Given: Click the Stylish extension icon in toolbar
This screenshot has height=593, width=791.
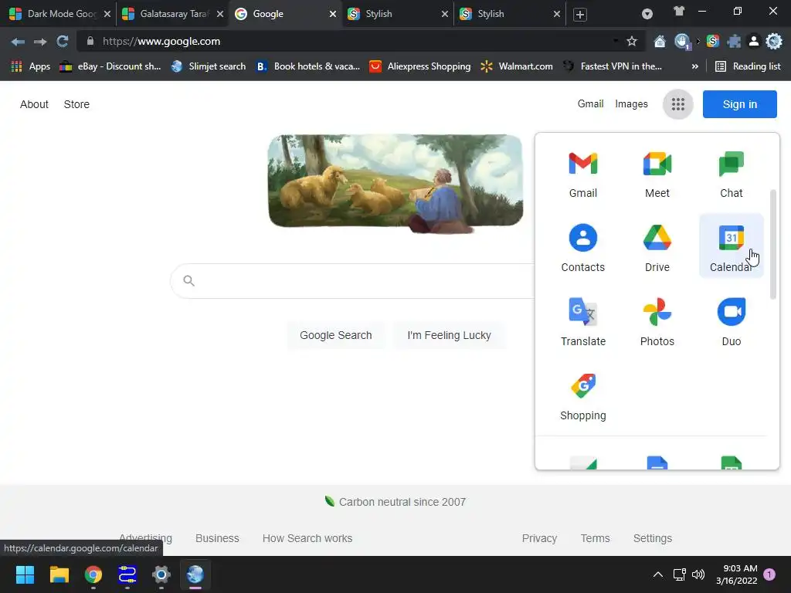Looking at the screenshot, I should [x=712, y=42].
